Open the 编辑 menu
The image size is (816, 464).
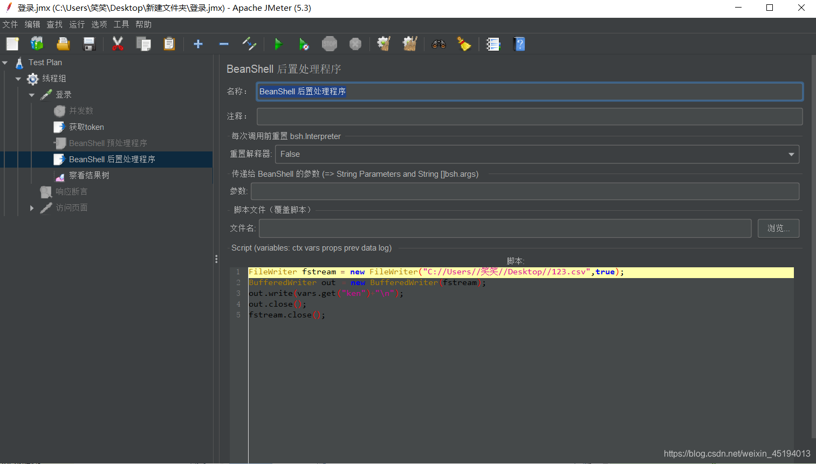tap(32, 25)
